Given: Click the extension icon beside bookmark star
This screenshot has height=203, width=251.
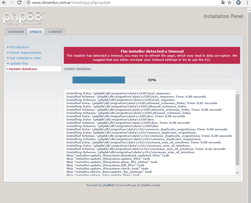Looking at the screenshot, I should (238, 3).
